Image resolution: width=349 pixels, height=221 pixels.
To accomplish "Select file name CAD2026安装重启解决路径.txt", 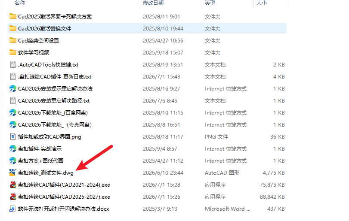I will tap(54, 101).
